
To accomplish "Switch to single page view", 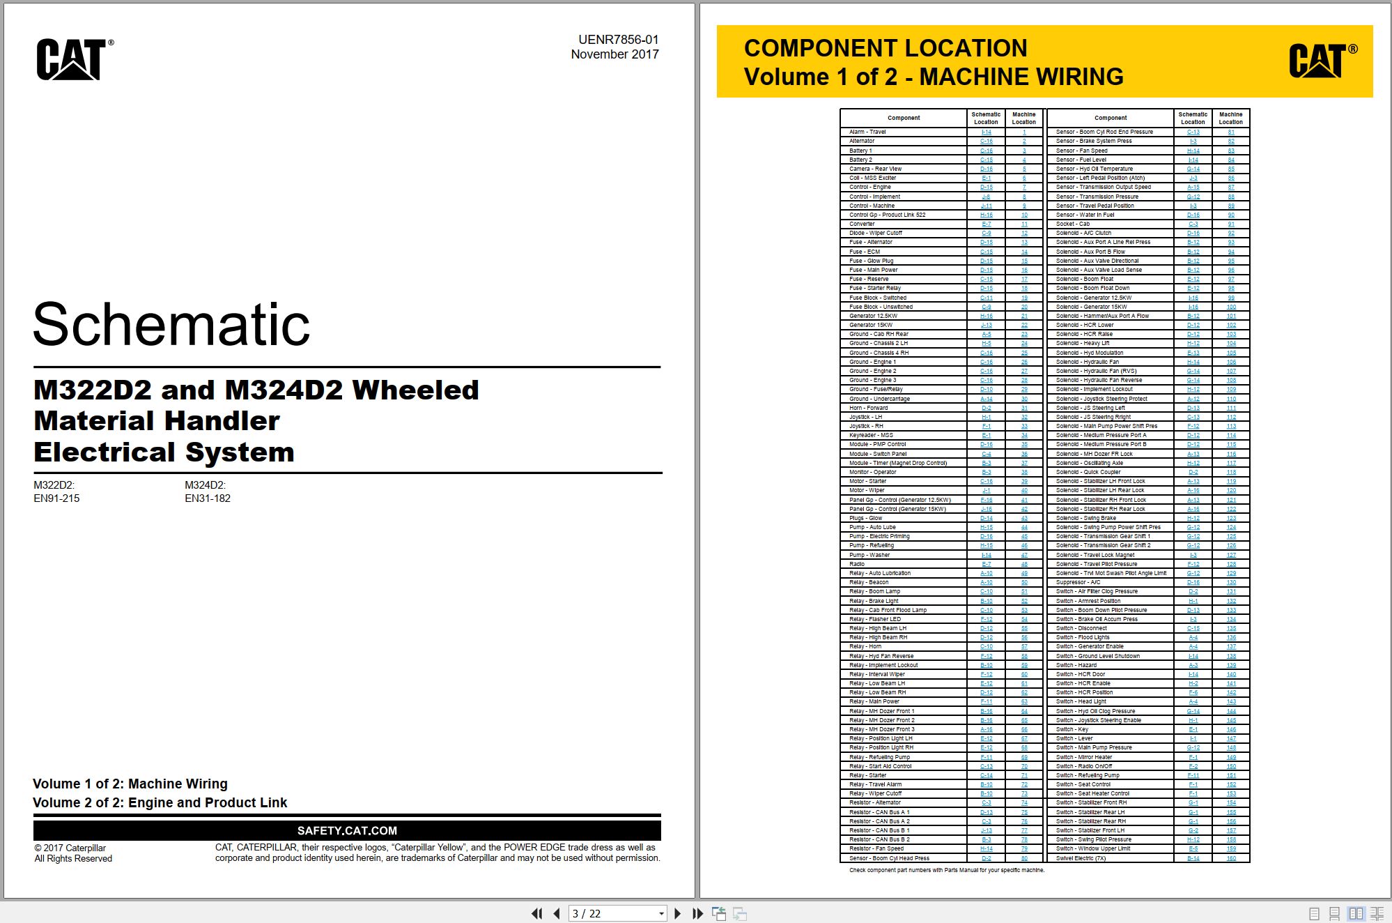I will [x=1314, y=913].
